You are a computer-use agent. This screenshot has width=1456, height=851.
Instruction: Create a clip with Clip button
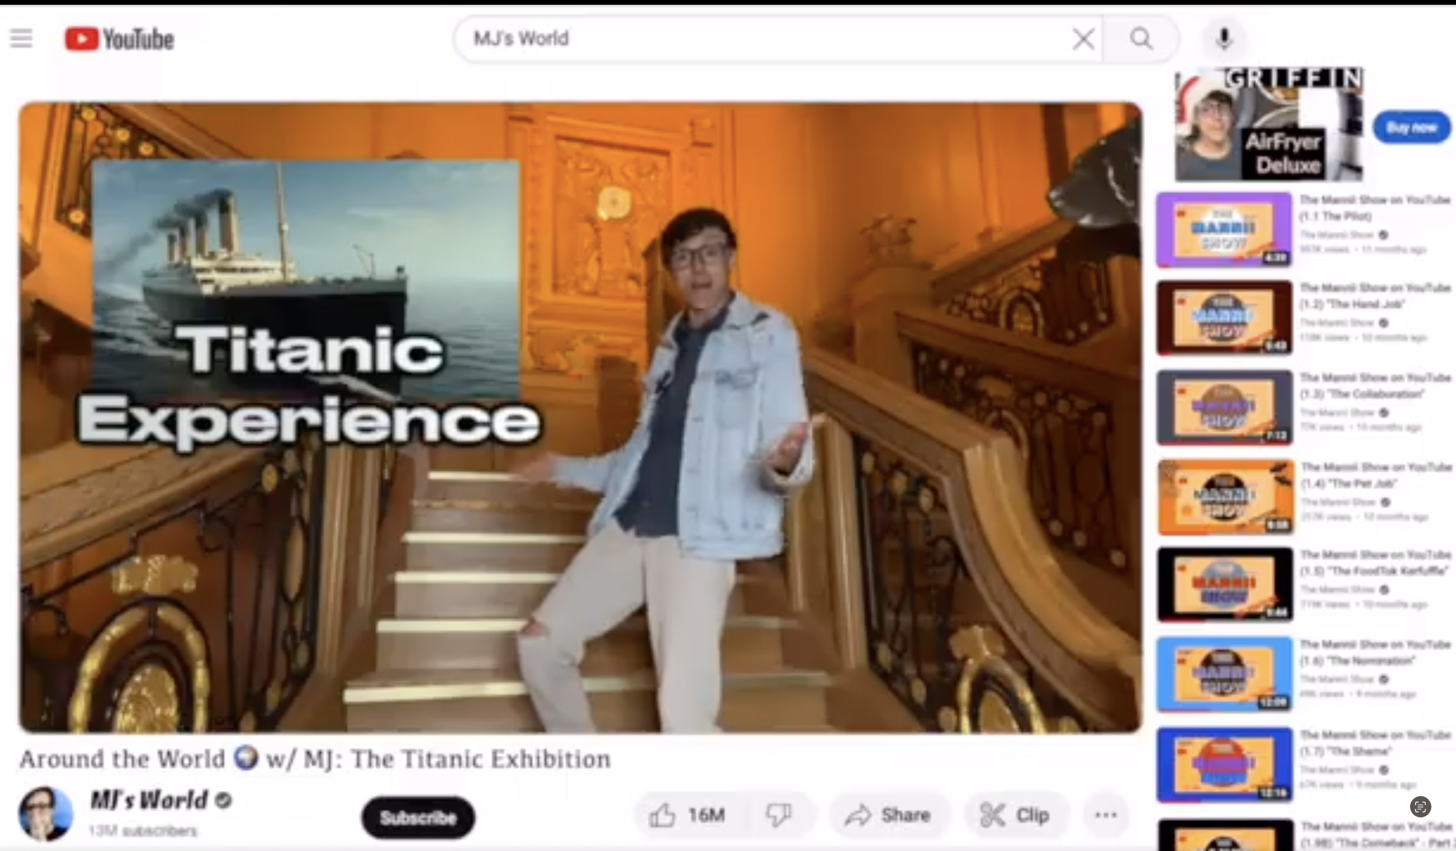tap(1015, 815)
